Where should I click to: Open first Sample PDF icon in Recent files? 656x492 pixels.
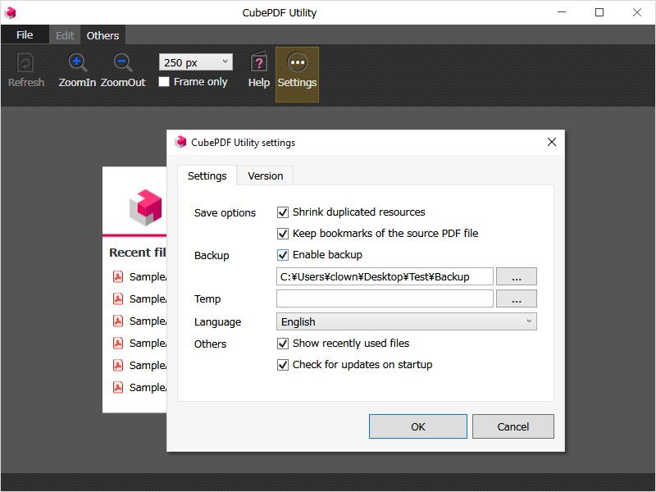(x=118, y=276)
